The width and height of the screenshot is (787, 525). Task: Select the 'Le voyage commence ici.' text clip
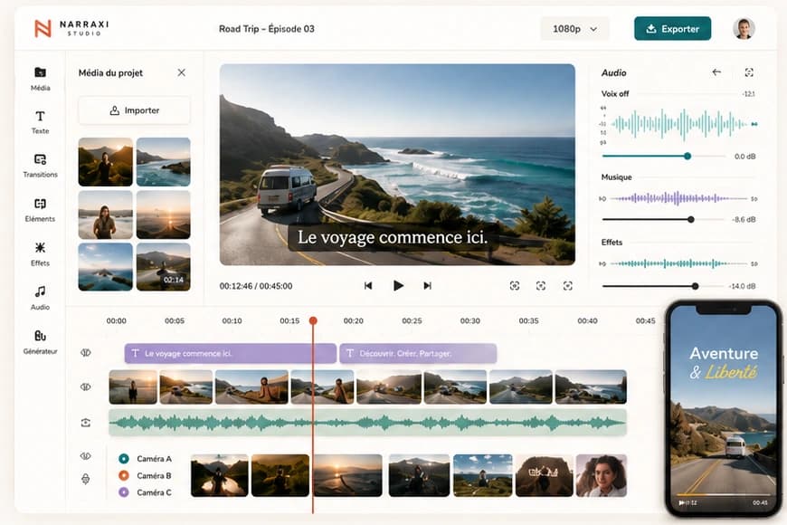(x=231, y=353)
